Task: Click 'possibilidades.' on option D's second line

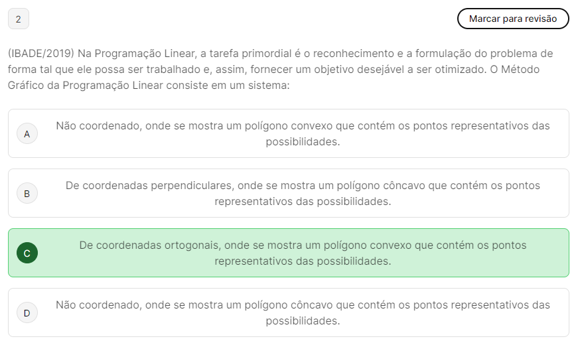Action: coord(303,321)
